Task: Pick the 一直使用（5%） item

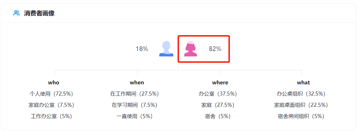Action: click(x=134, y=116)
